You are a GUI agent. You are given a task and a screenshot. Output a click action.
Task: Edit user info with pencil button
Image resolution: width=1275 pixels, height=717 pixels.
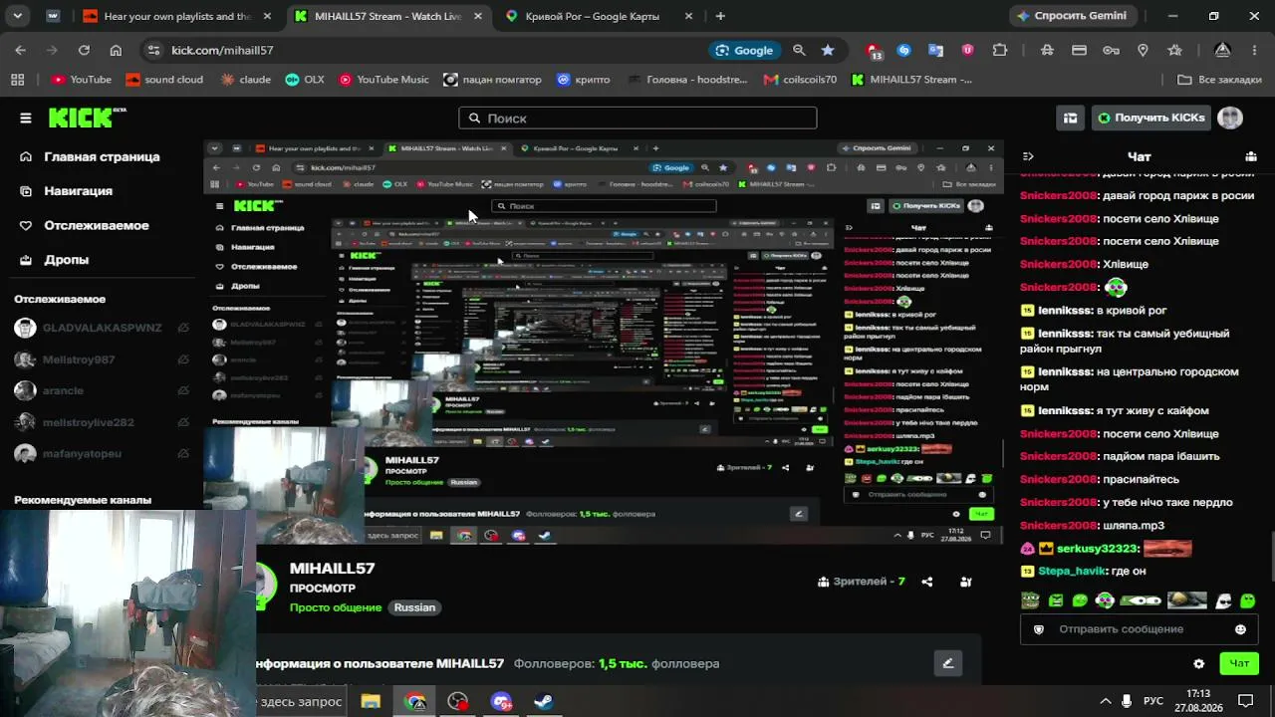947,663
